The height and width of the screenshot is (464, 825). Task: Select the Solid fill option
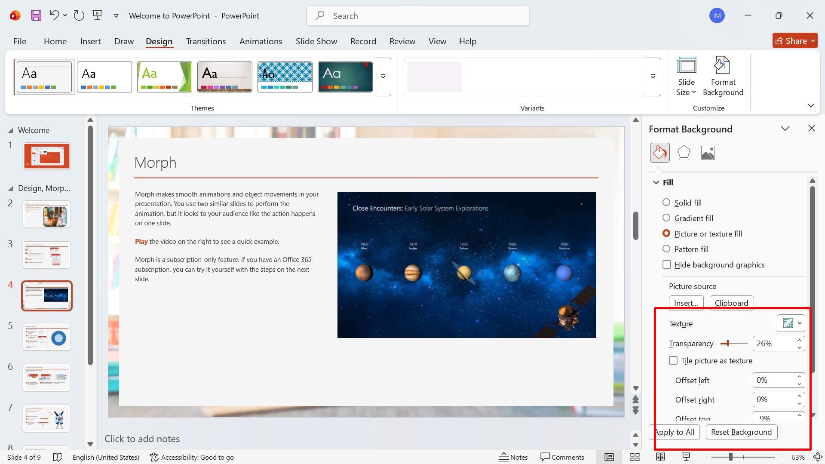[682, 203]
